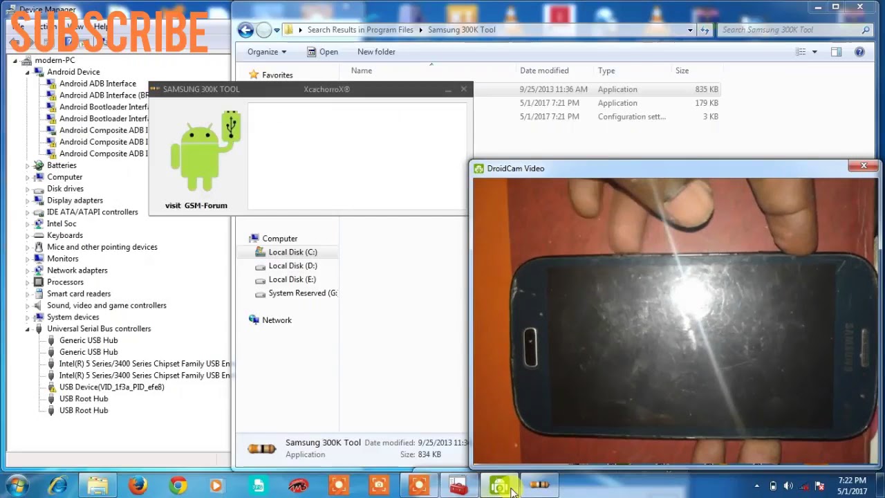Select Sound, video and game controllers
Screen dimensions: 885x498
[x=106, y=306]
